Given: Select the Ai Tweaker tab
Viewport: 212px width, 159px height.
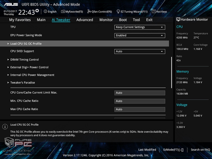Looking at the screenshot, I should [61, 20].
